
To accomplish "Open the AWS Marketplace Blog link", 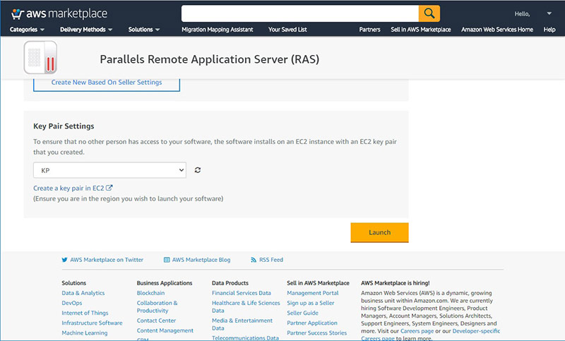I will [201, 260].
